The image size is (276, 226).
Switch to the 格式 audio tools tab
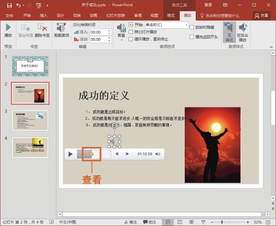tap(171, 15)
